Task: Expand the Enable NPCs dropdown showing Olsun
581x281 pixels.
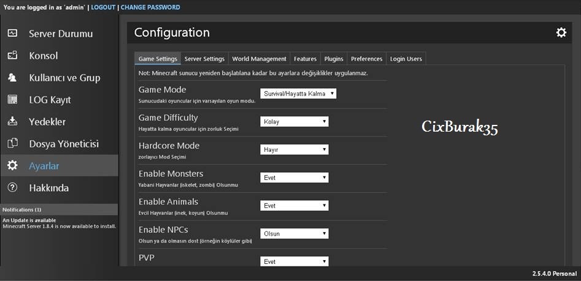Action: click(294, 234)
